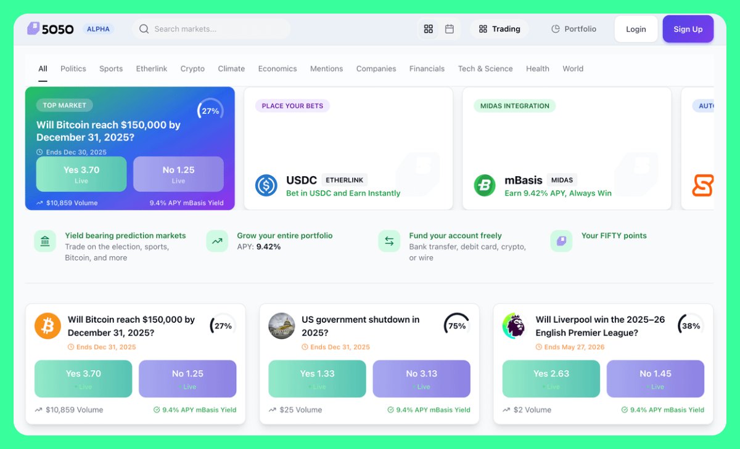Click No 1.25 on Bitcoin card

click(187, 379)
